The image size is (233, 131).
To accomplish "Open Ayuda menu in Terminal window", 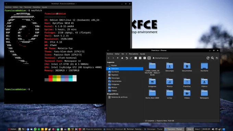I will (45, 7).
